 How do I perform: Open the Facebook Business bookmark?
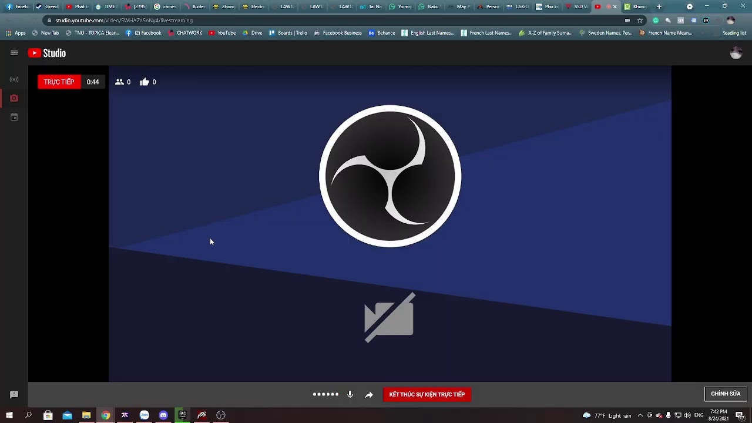point(338,33)
